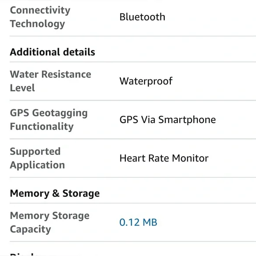Select the Waterproof value text
The image size is (256, 256).
[146, 81]
